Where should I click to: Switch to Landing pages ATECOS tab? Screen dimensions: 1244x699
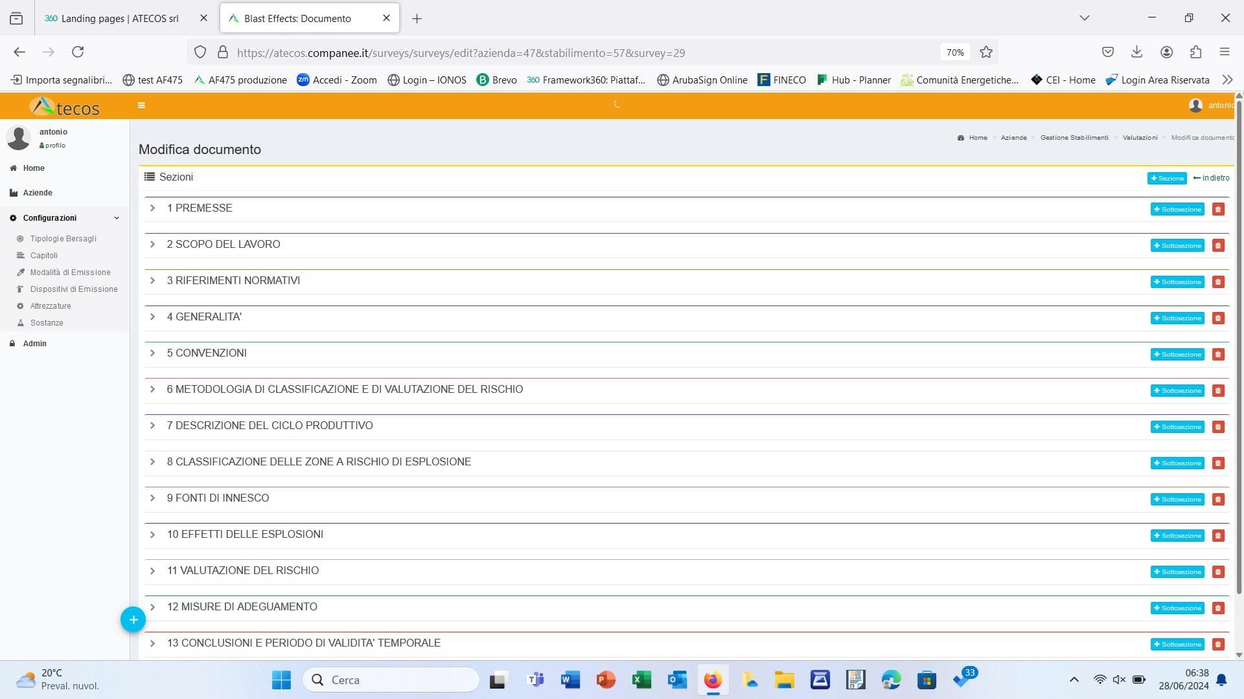tap(120, 18)
